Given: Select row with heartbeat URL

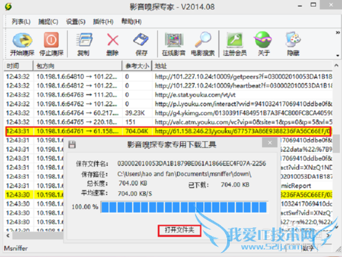Looking at the screenshot, I should (168, 86).
